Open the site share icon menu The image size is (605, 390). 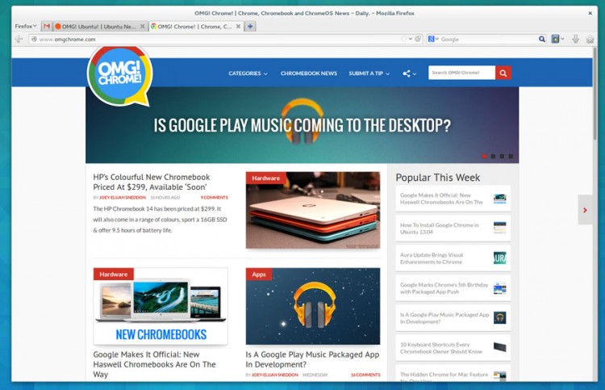[x=409, y=73]
